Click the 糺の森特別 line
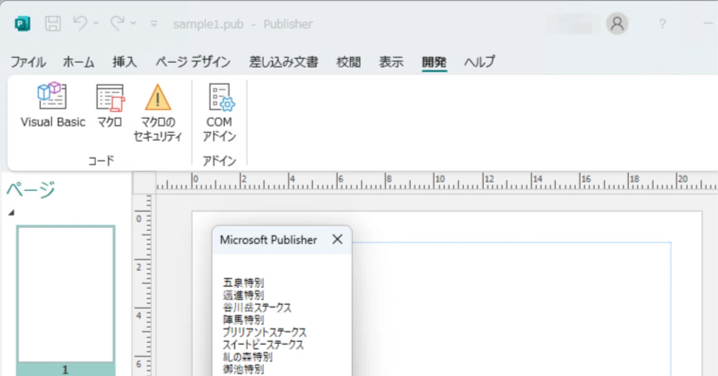The width and height of the screenshot is (718, 376). point(247,357)
